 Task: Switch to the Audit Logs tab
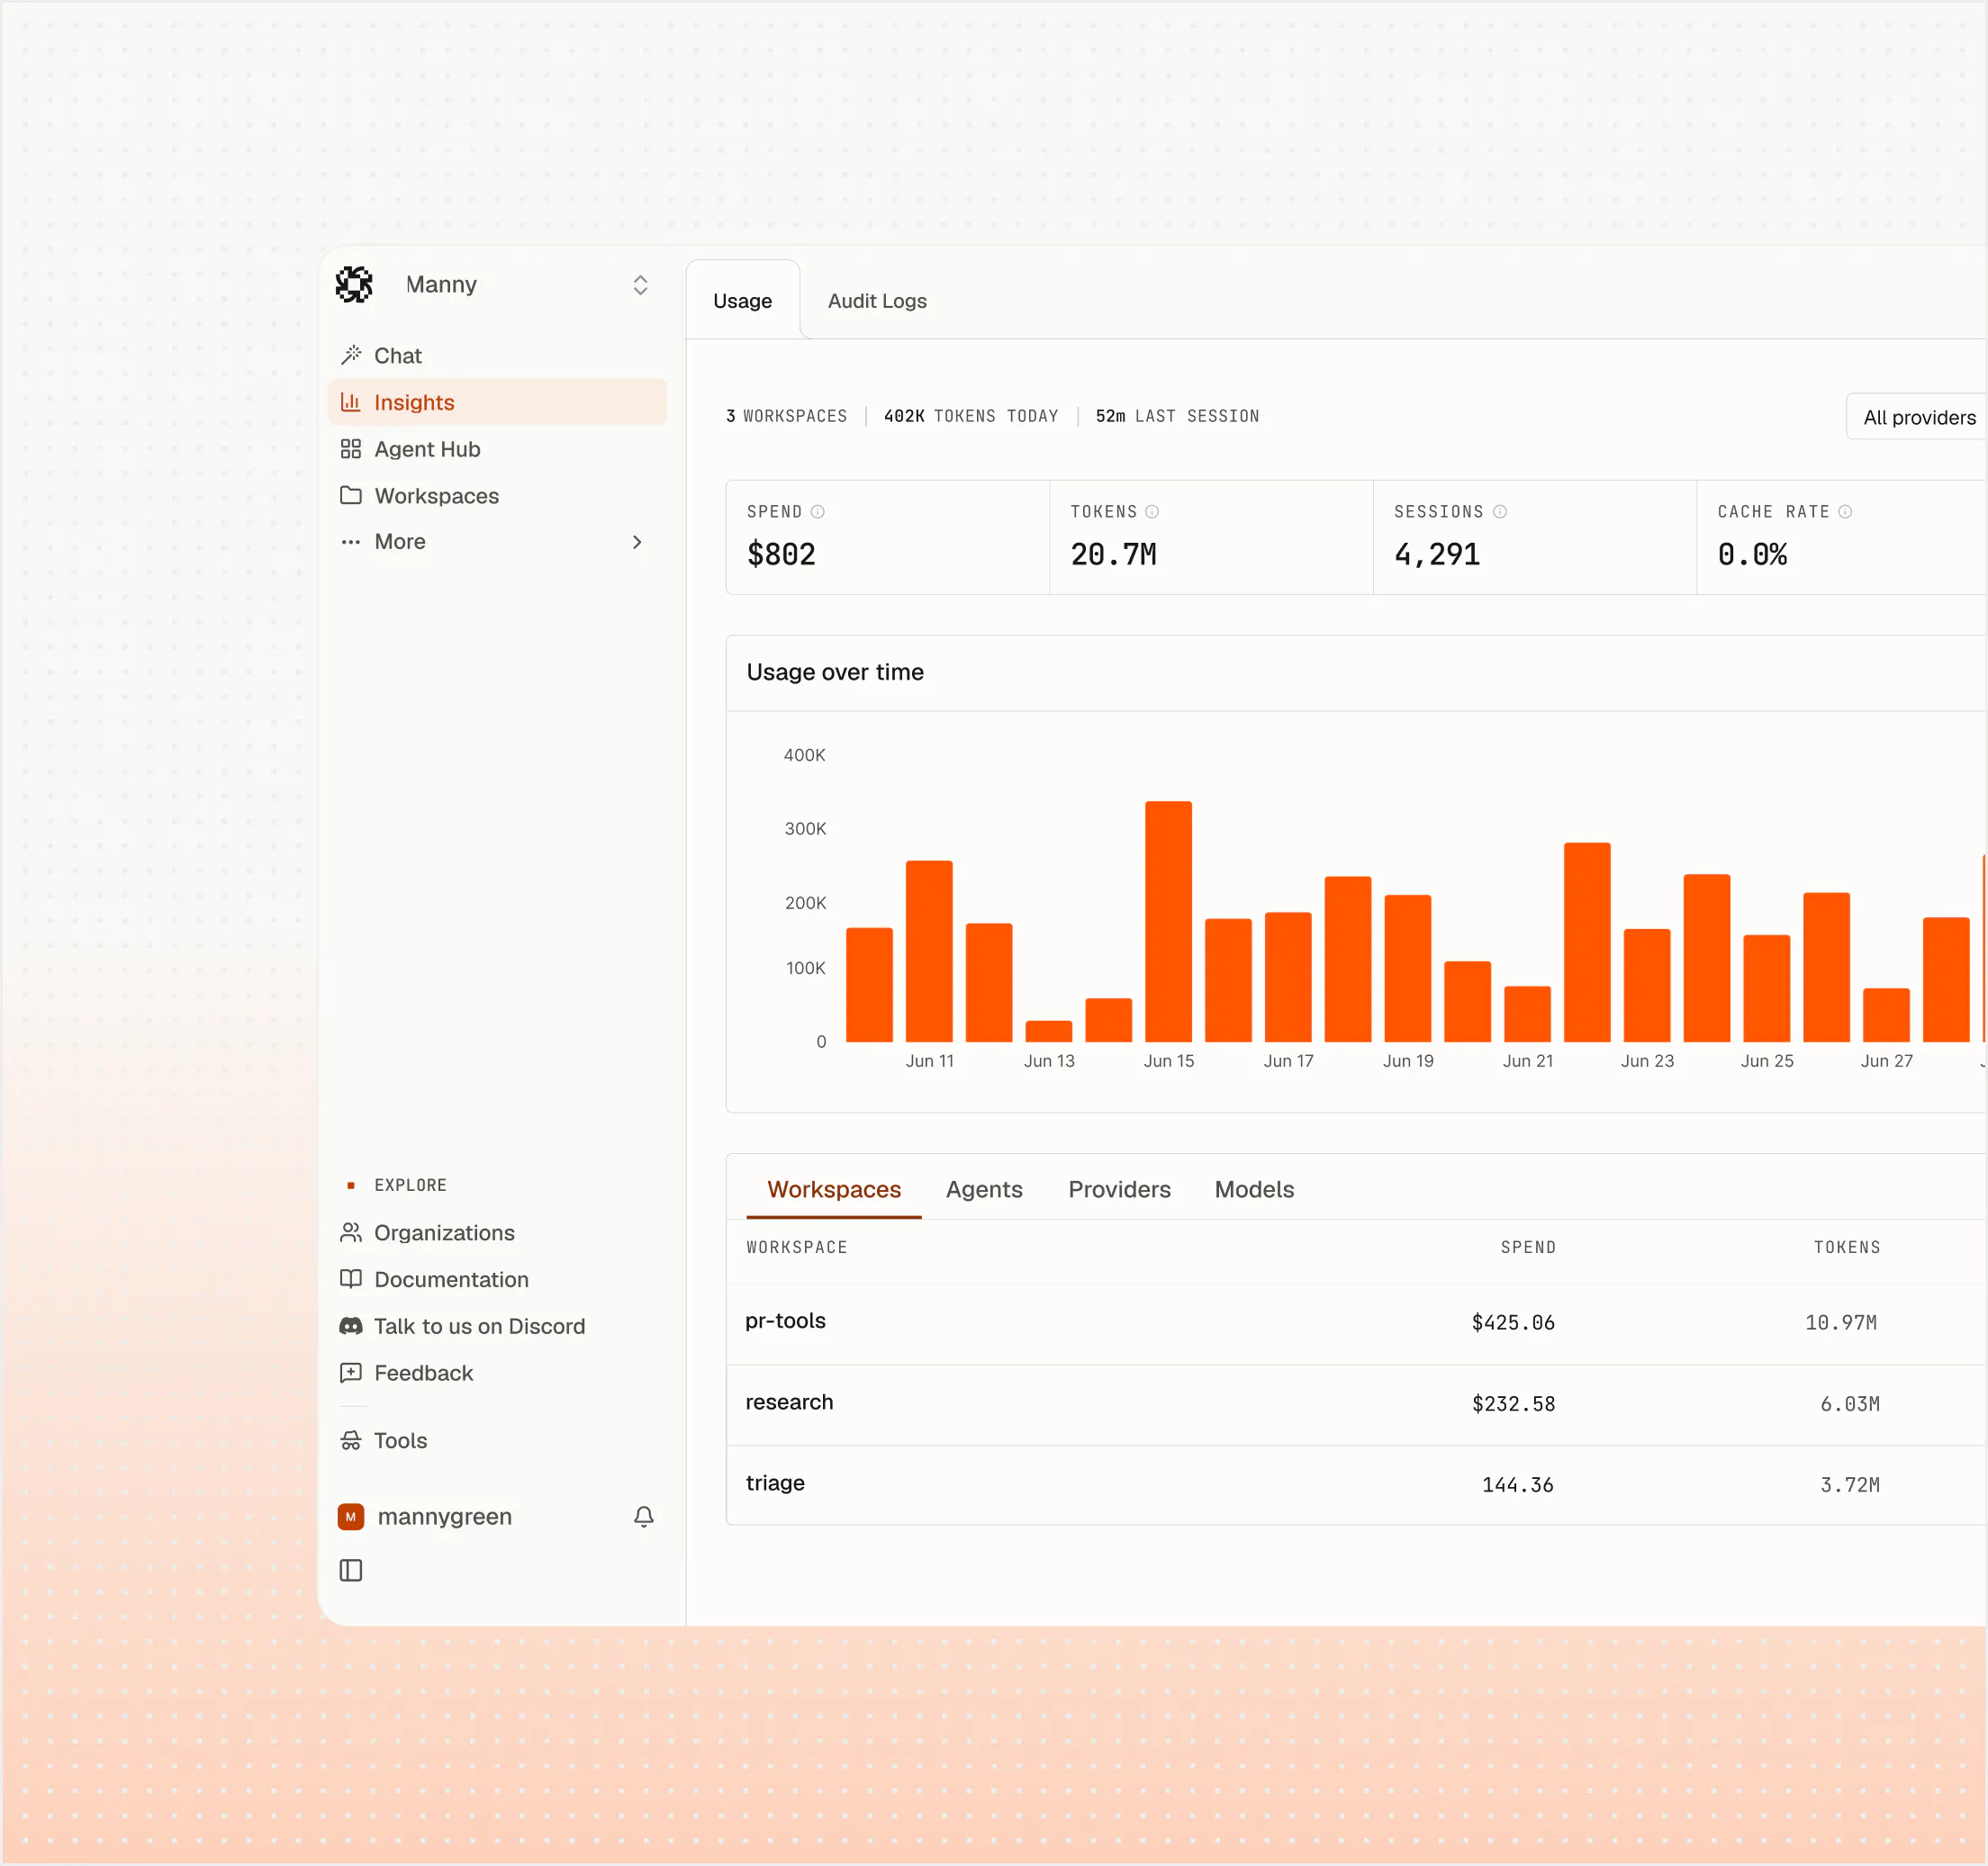coord(877,301)
